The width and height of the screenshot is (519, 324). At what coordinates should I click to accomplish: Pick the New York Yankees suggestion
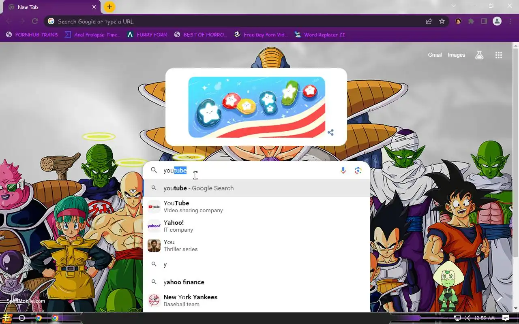[x=257, y=301]
